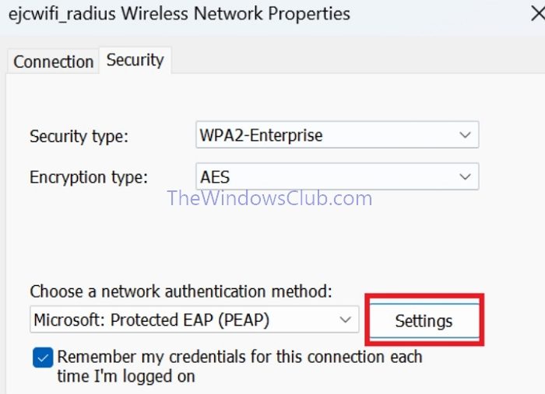Viewport: 545px width, 394px height.
Task: Click the AES value text
Action: point(215,176)
